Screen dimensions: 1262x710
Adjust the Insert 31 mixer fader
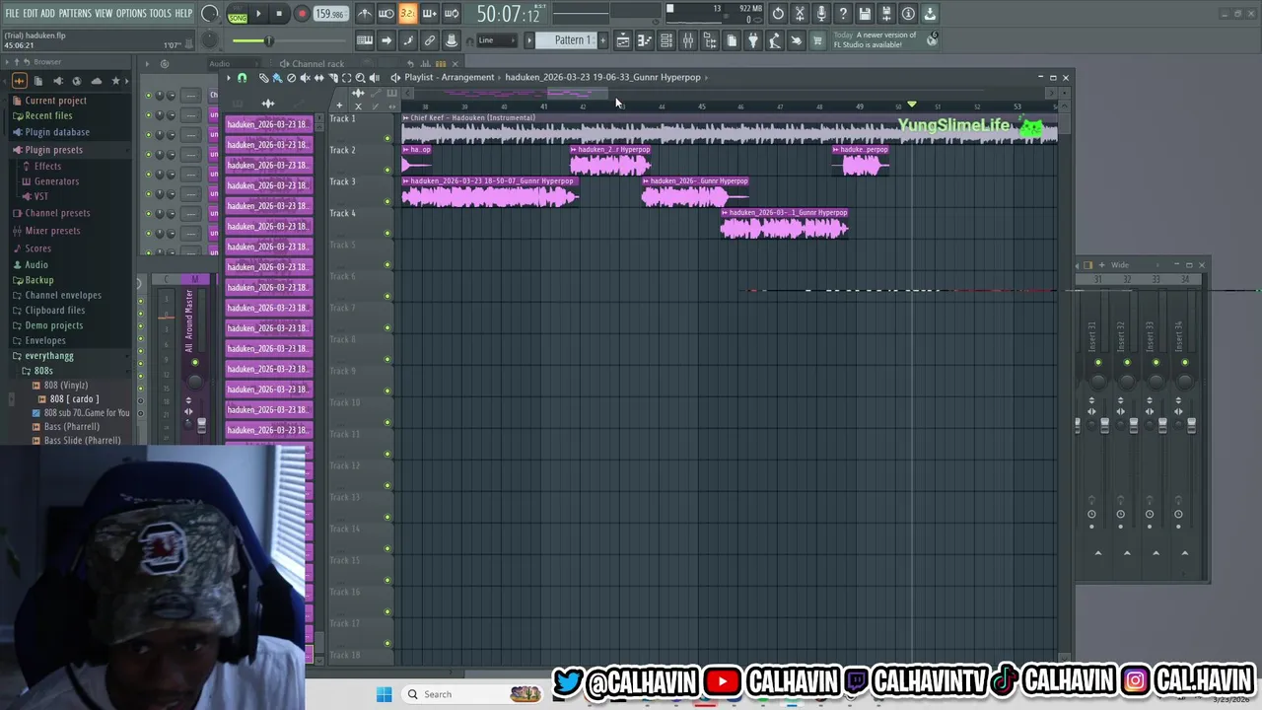1104,425
